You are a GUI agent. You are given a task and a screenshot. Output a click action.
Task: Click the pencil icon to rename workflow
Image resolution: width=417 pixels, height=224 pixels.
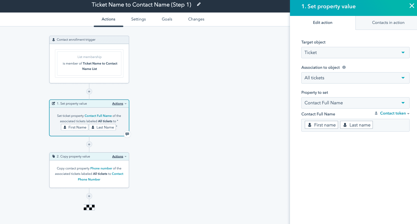pos(199,5)
